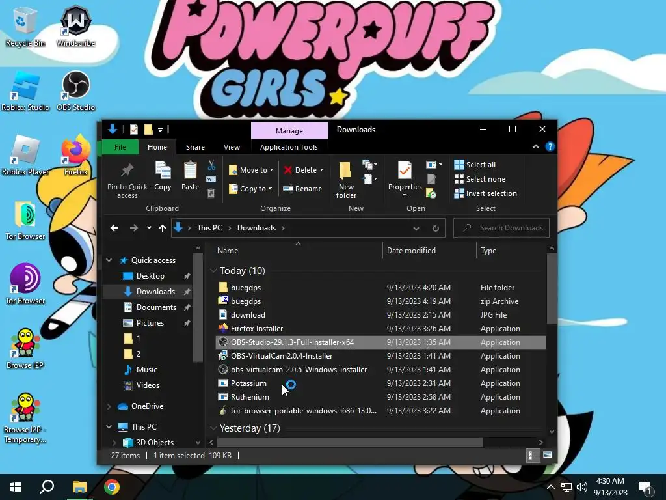Open the Windscribe desktop shortcut
The image size is (666, 500).
[x=75, y=26]
